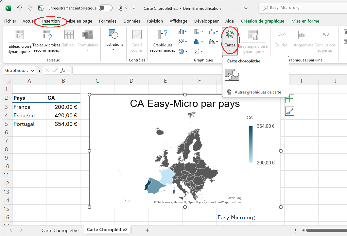Click the select all corner triangle
Viewport: 347px width, 236px height.
9,81
